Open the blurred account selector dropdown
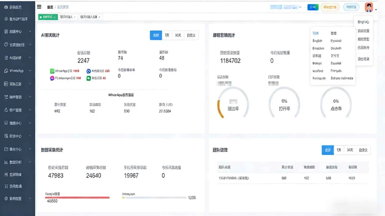385x216 pixels. coord(285,7)
